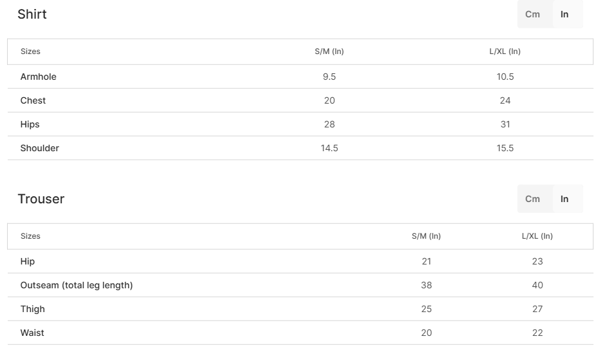Viewport: 598px width, 352px height.
Task: Click Trouser L/XL (In) column header
Action: click(537, 236)
